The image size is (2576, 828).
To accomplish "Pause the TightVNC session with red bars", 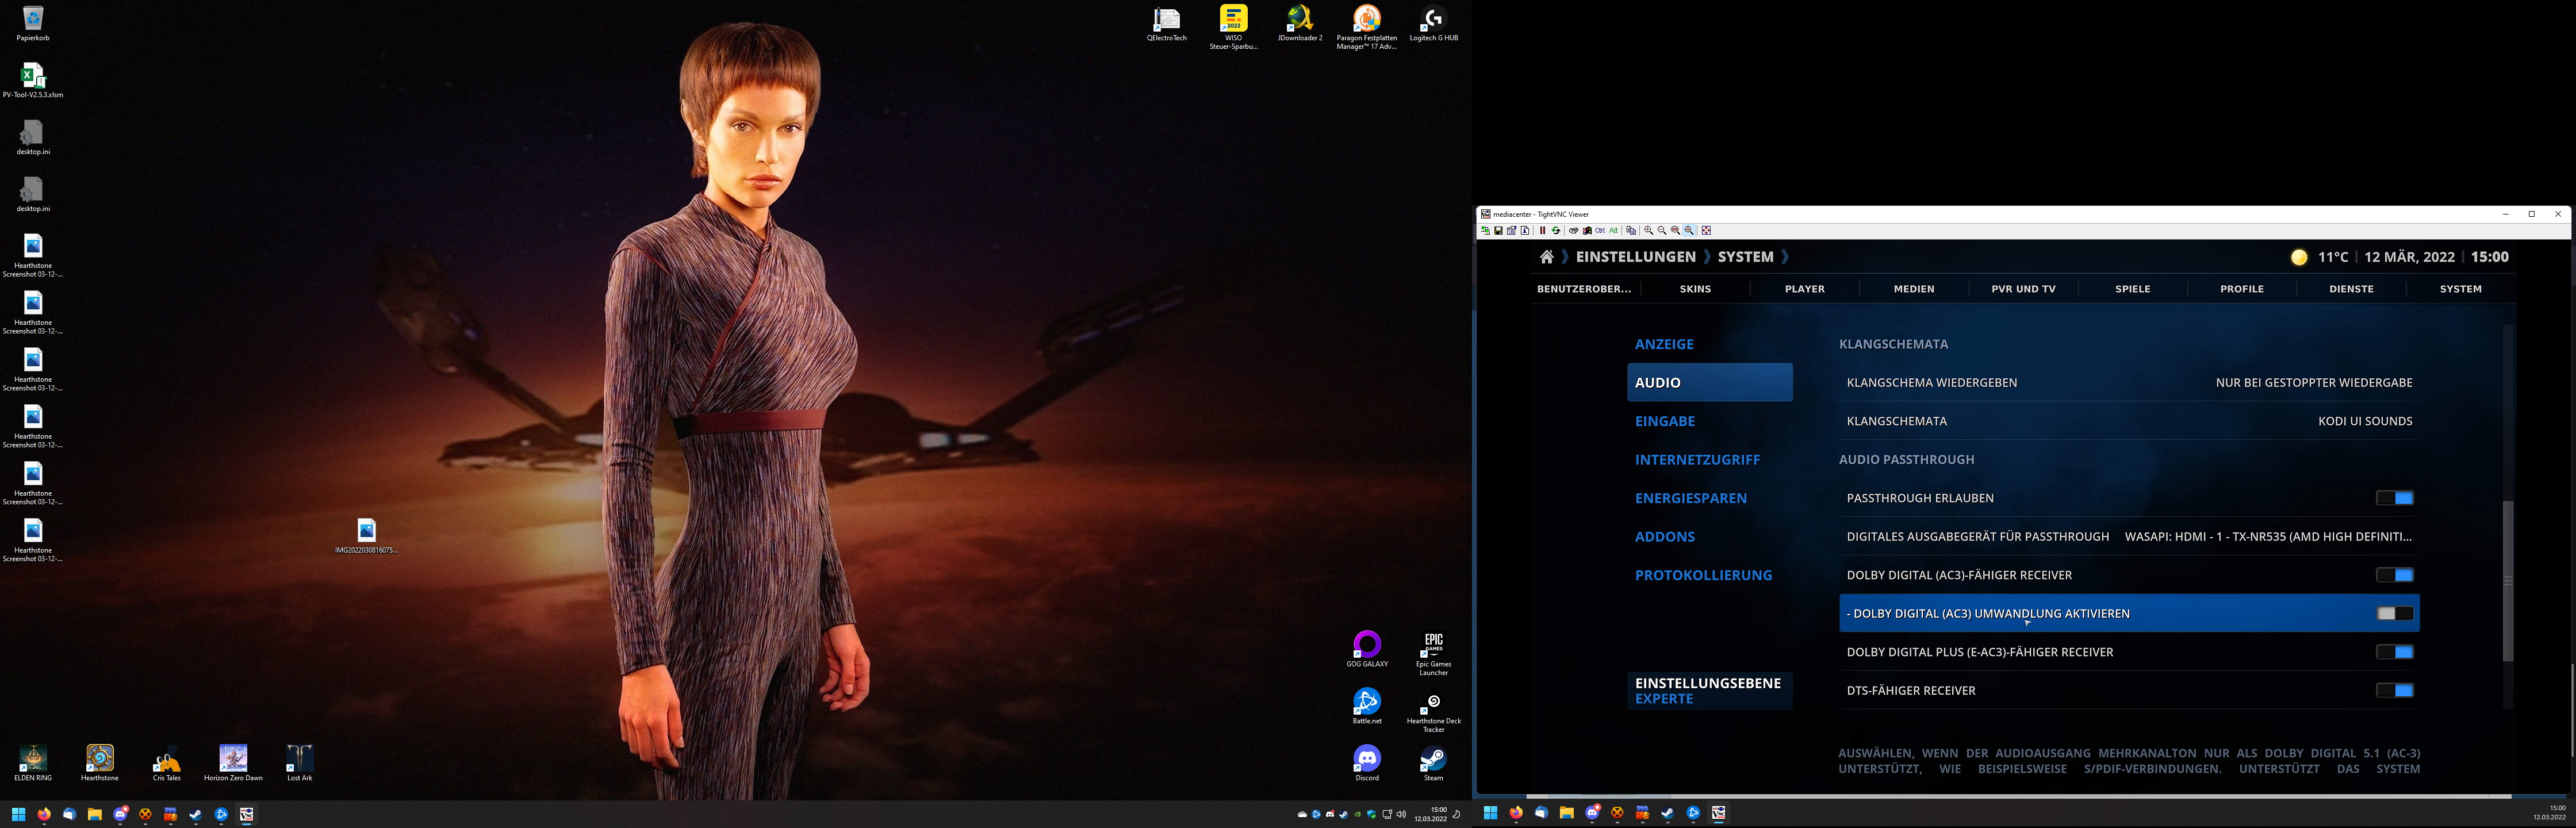I will click(x=1543, y=231).
